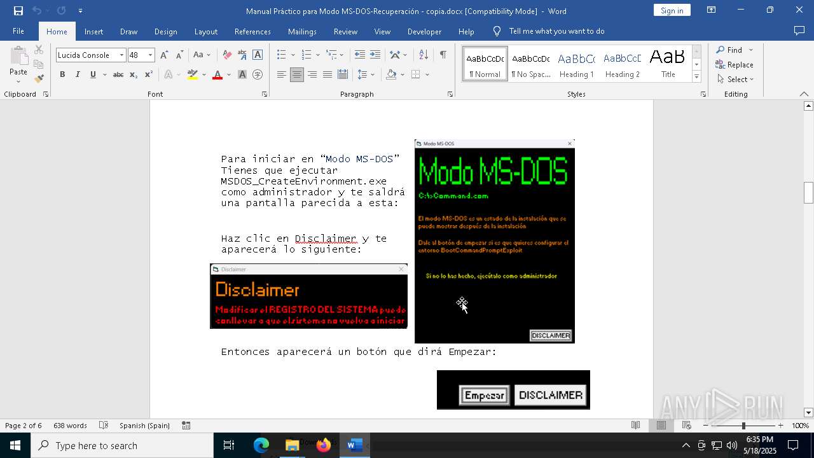Toggle Superscript formatting

[149, 74]
